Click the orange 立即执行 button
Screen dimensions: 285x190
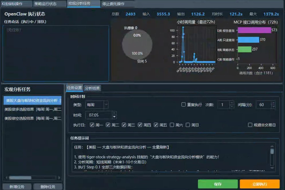point(260,184)
